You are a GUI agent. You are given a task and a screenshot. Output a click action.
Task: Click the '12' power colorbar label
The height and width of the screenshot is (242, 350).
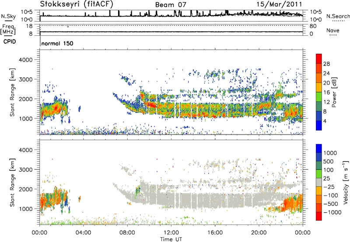326,102
